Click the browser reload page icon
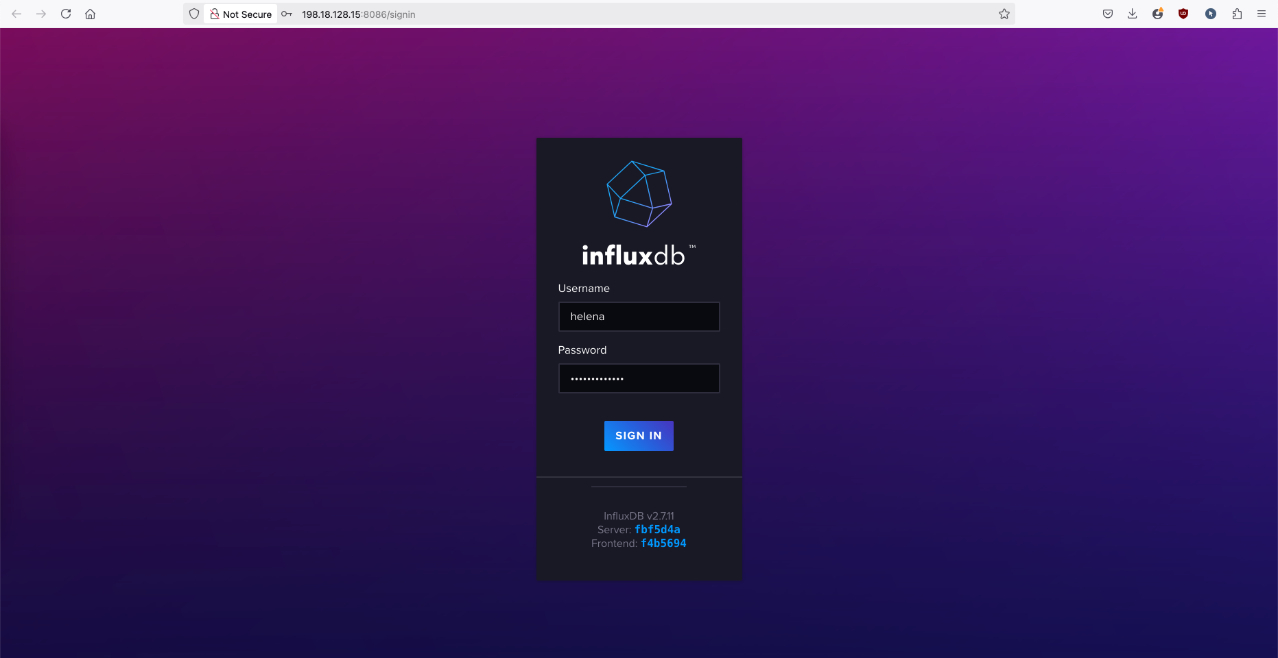 point(66,14)
